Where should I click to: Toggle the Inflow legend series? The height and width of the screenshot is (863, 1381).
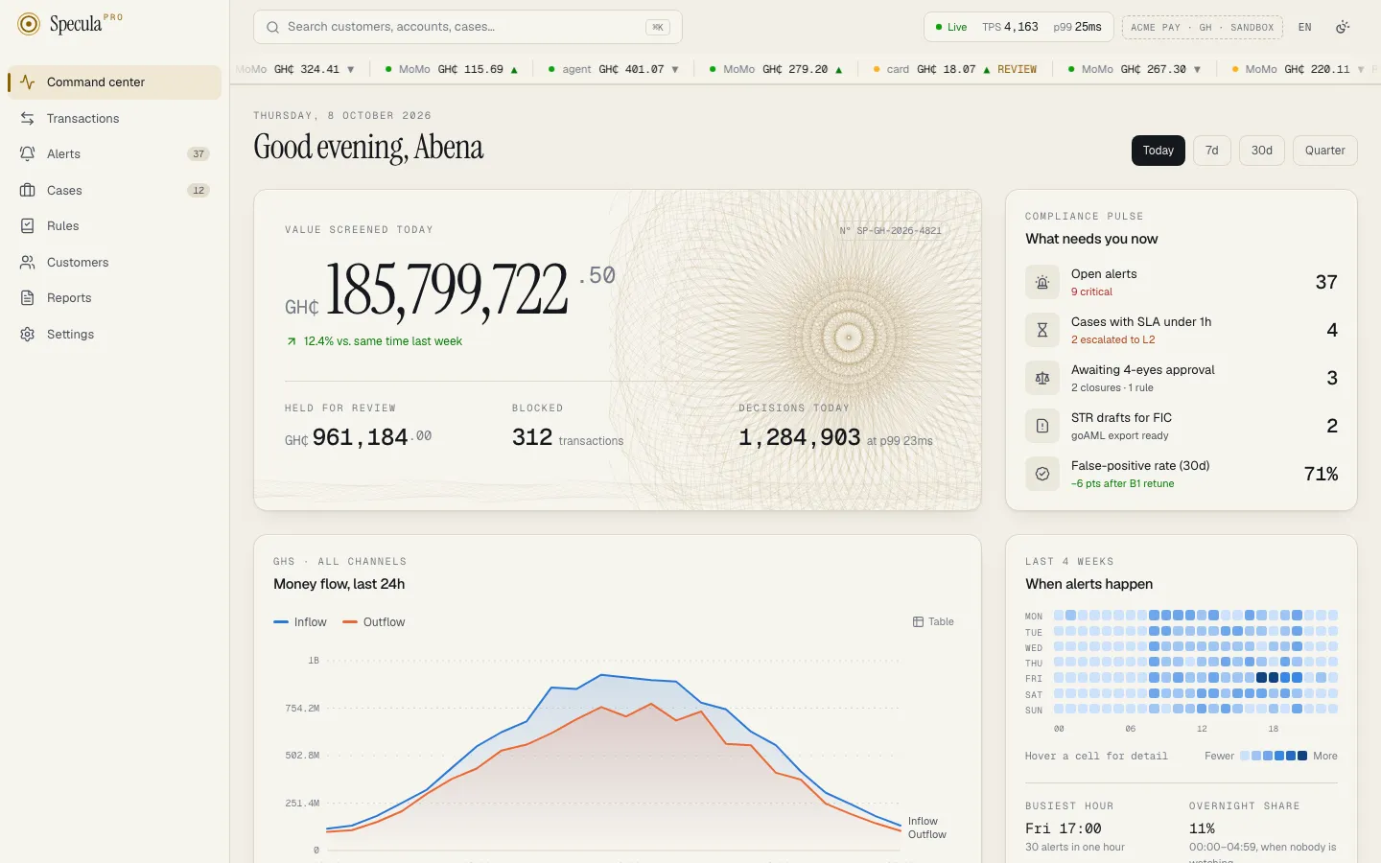(300, 622)
